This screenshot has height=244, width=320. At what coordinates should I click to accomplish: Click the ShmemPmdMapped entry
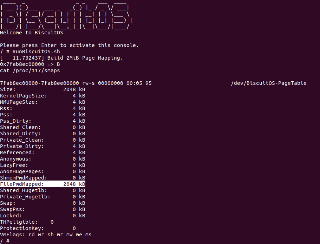point(43,178)
